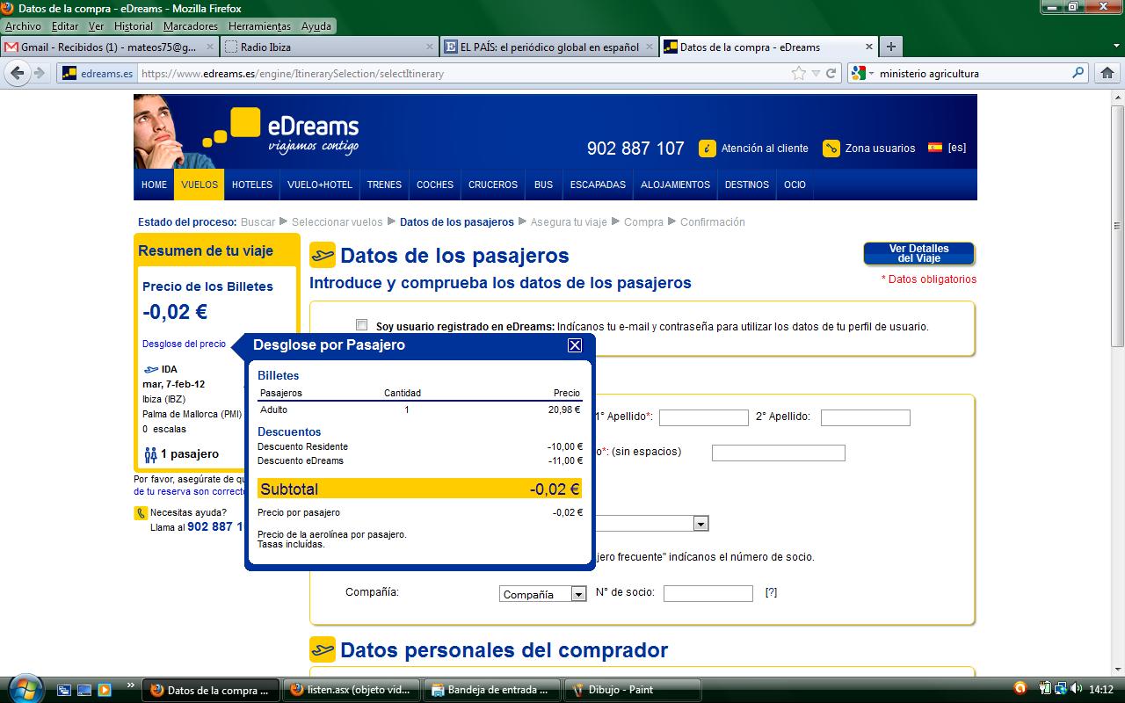Click the Firefox back navigation arrow

tap(18, 73)
